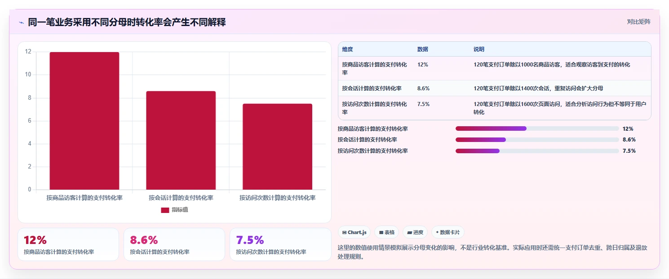Click the table cell 按访问次数计算的支付转化率
Viewport: 669px width, 279px height.
point(375,108)
